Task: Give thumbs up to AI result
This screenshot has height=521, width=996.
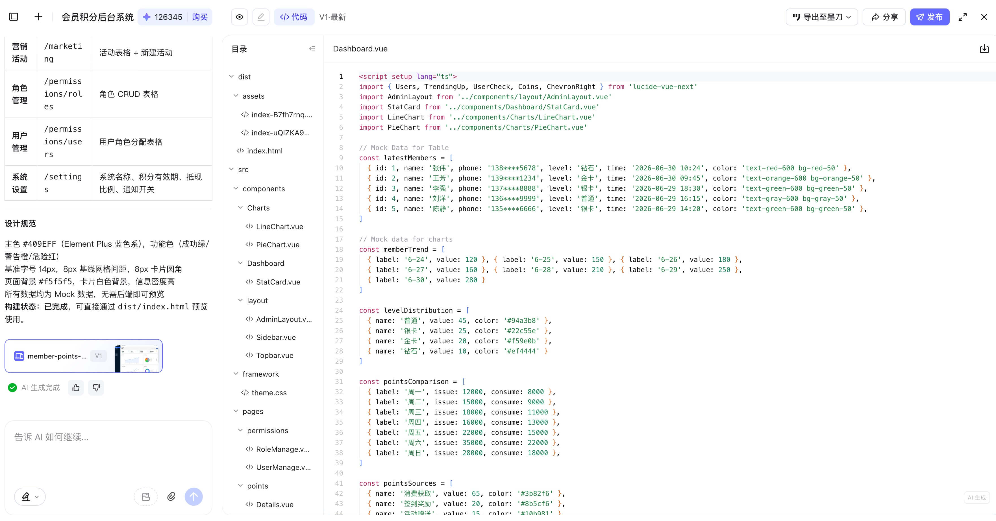Action: pos(76,388)
